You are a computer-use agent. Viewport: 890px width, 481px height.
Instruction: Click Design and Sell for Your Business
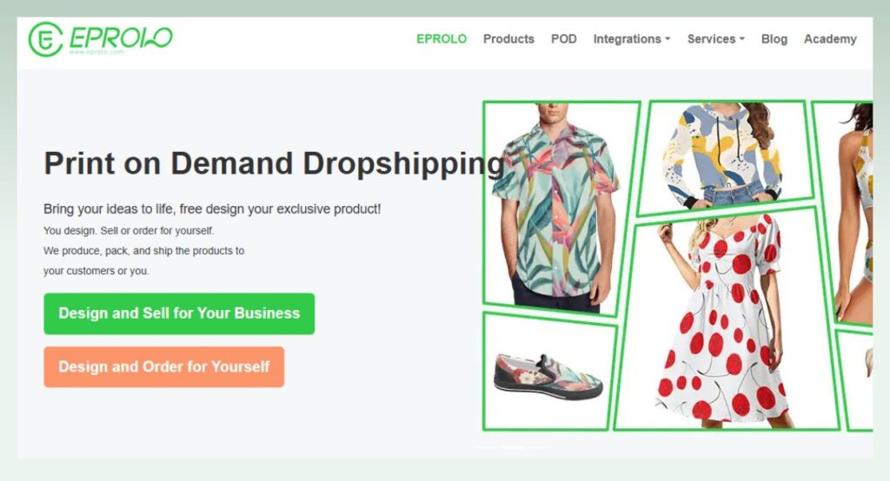click(x=179, y=313)
